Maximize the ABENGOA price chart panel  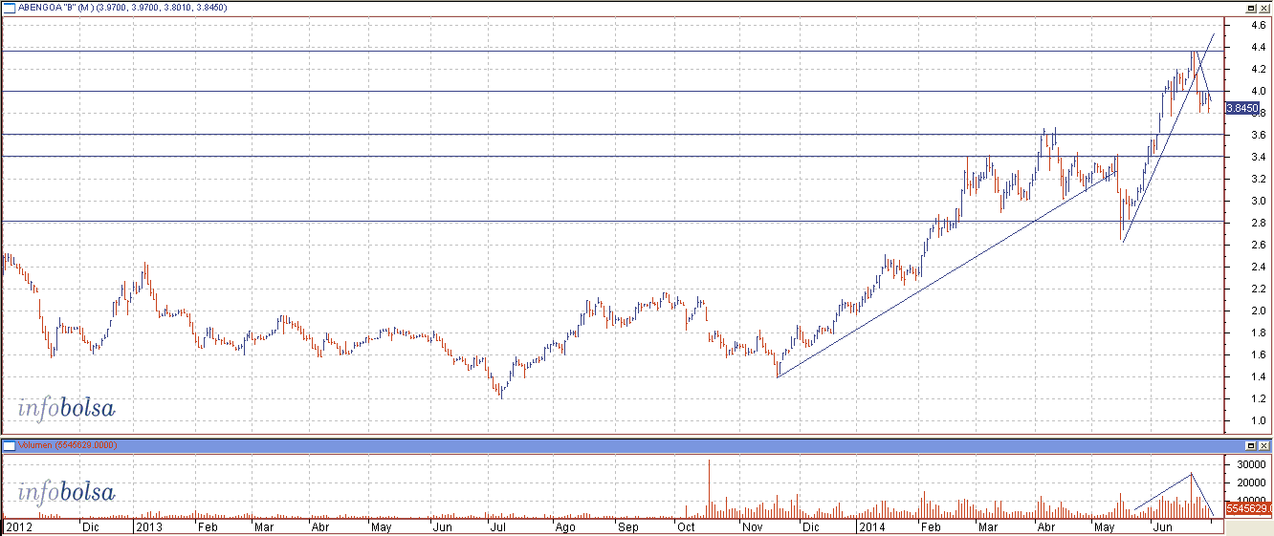pyautogui.click(x=1250, y=7)
